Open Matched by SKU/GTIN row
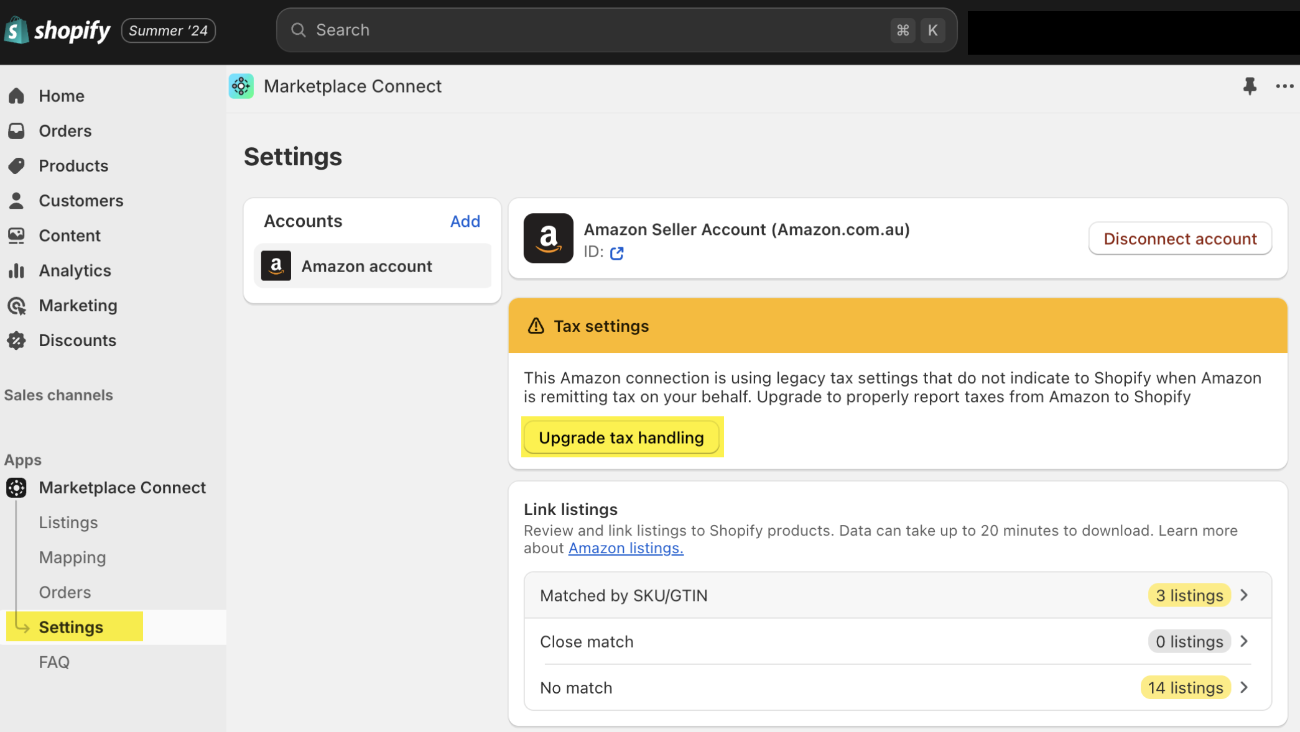This screenshot has width=1300, height=732. (x=898, y=595)
